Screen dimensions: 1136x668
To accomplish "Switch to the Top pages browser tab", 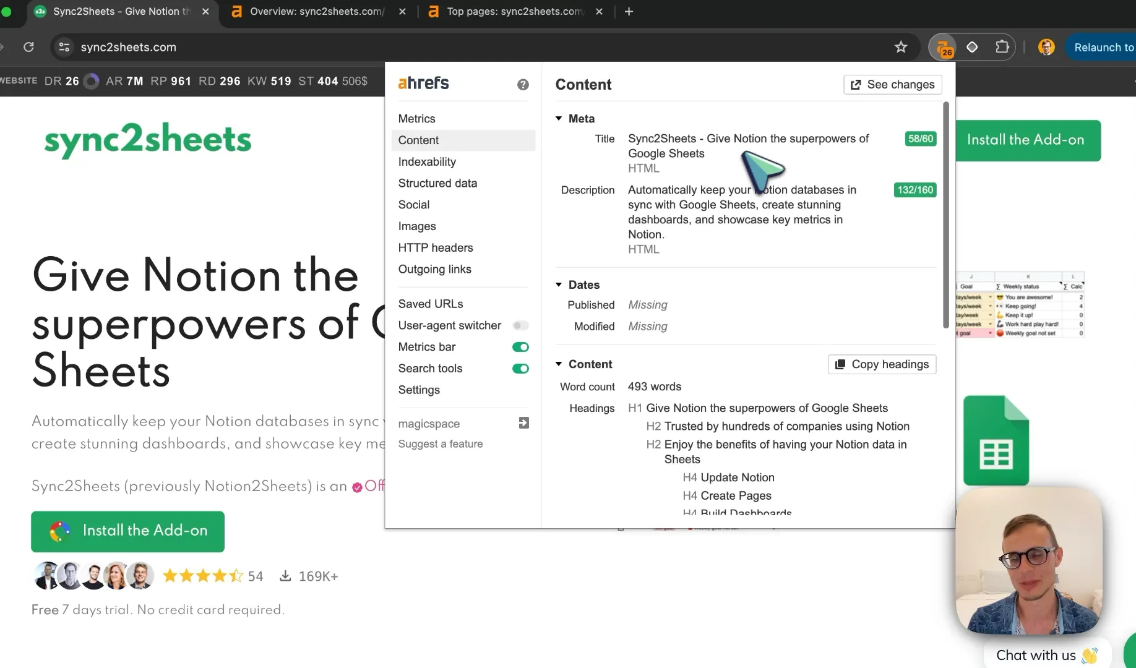I will (515, 11).
